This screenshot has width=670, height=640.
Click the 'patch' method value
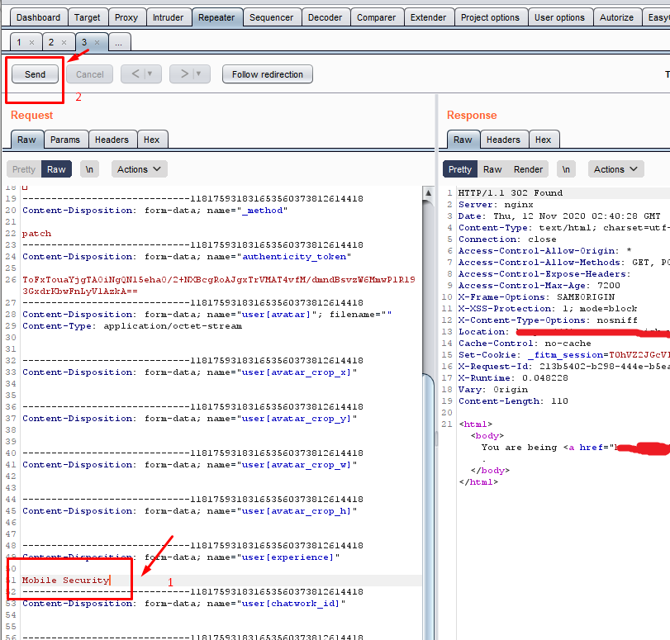click(36, 233)
